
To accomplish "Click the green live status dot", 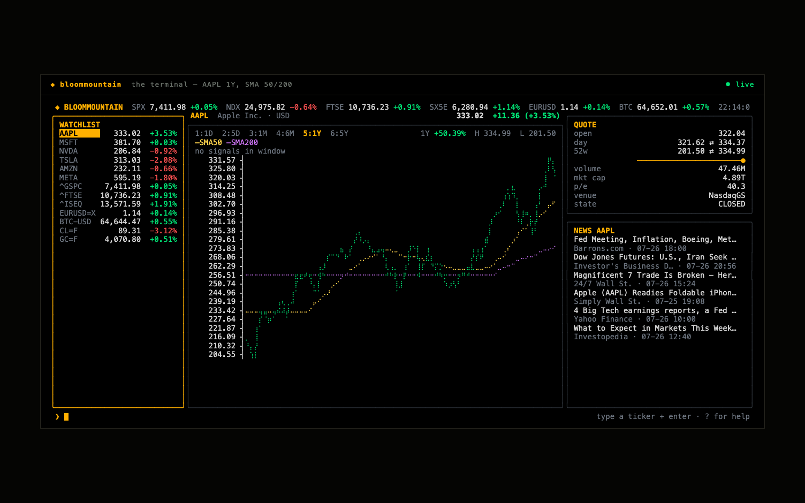I will point(728,85).
